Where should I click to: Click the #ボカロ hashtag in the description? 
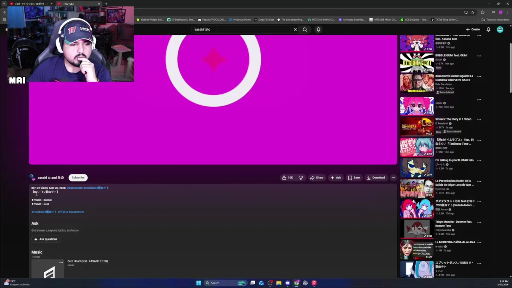tap(63, 212)
